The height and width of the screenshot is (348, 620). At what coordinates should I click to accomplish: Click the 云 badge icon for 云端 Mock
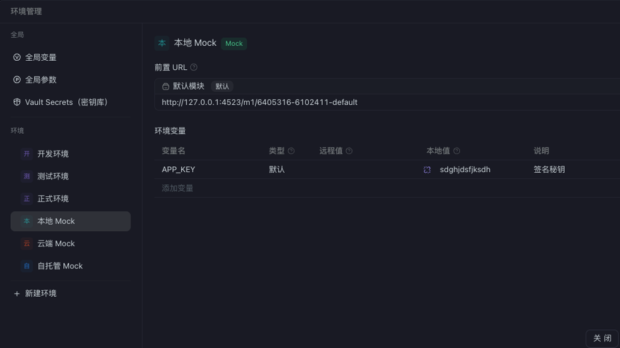click(26, 244)
